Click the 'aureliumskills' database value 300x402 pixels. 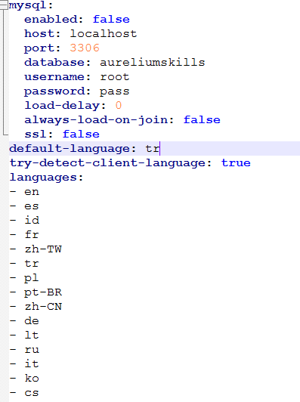(153, 63)
